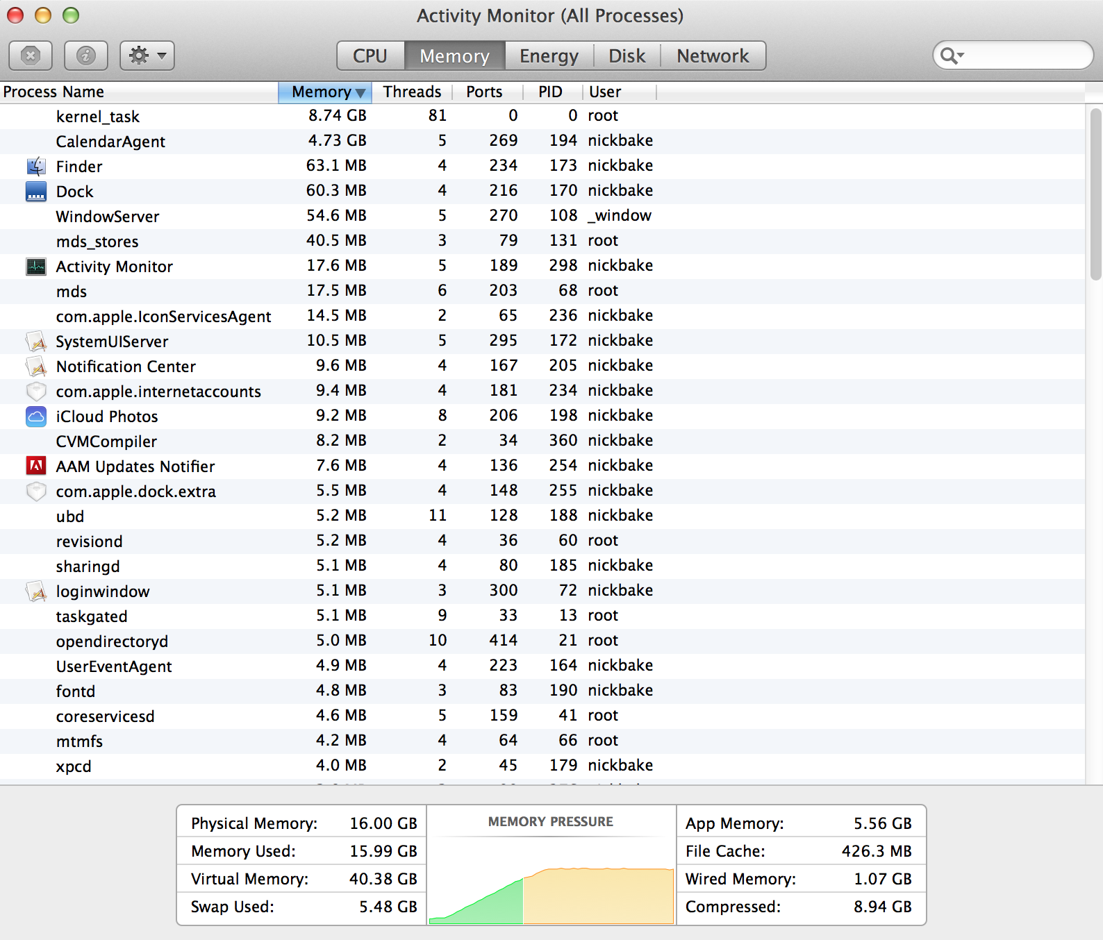Click the Dock process icon
Screen dimensions: 1103x940
tap(36, 192)
